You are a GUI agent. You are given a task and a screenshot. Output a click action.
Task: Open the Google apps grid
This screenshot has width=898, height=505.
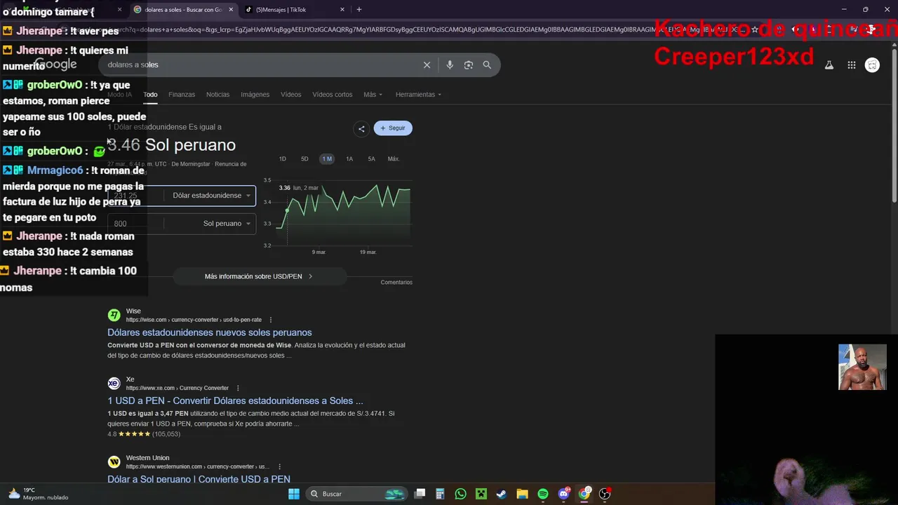(851, 65)
